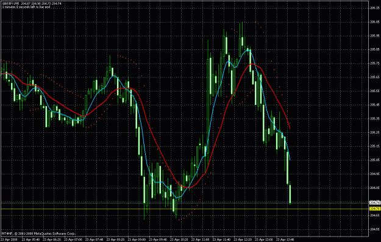Click the last candlestick on the chart
381x242 pixels.
290,194
